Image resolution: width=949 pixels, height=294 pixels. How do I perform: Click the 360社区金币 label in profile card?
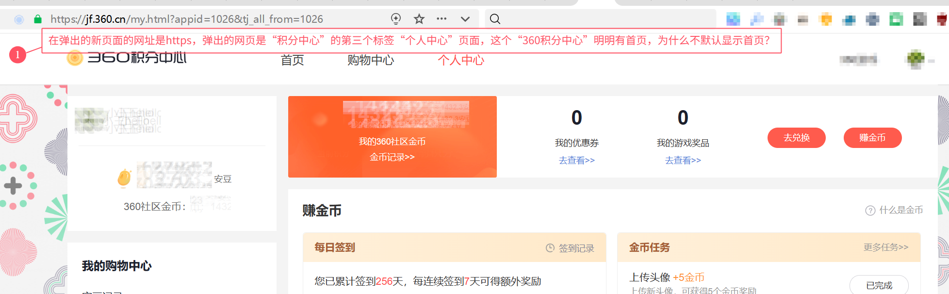[x=155, y=207]
